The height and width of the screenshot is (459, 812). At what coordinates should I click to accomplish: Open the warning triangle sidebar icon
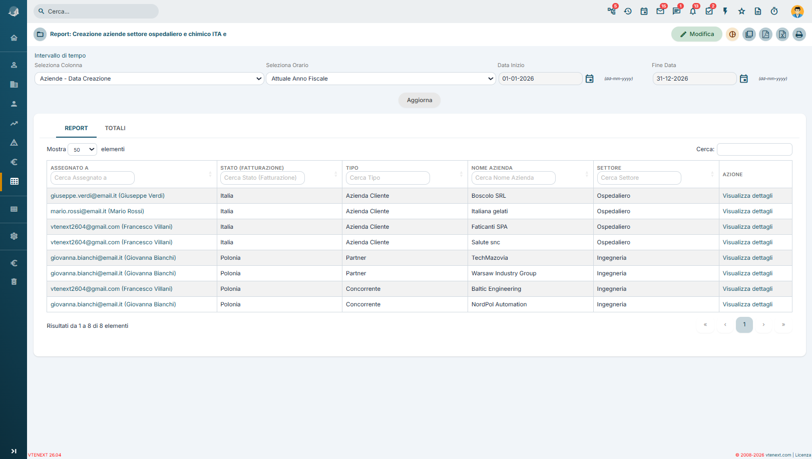point(14,143)
